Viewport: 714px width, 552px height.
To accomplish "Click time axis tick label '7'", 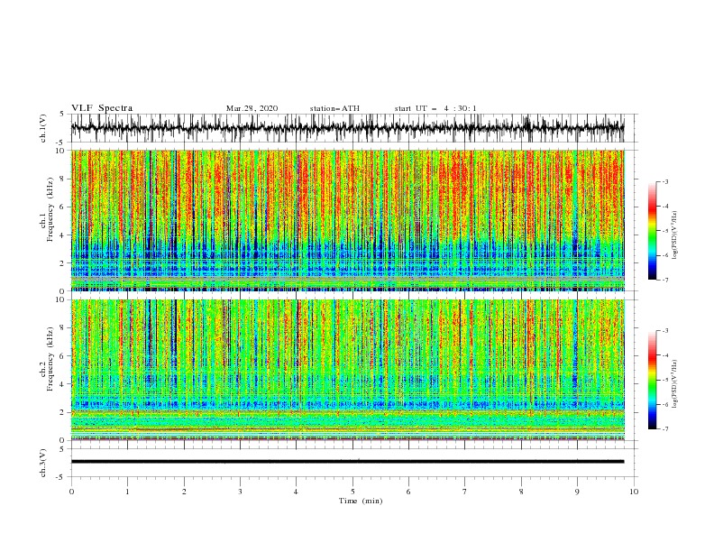I will (x=465, y=492).
